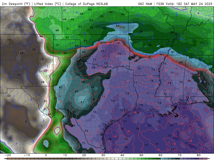Image resolution: width=214 pixels, height=160 pixels.
Task: Click the dewpoint value '48' on the map
Action: point(57,30)
